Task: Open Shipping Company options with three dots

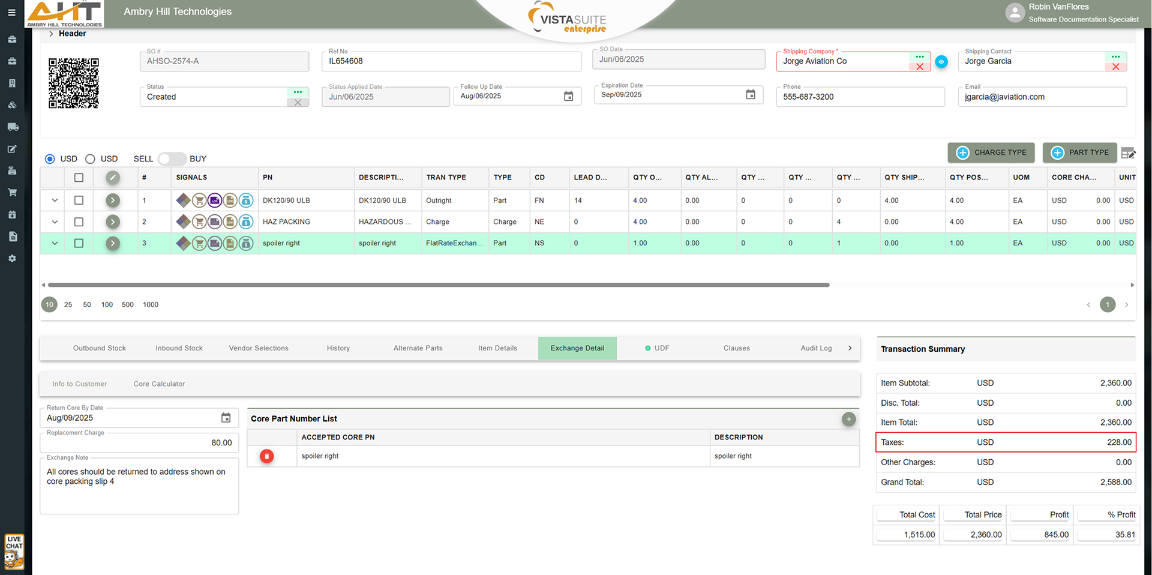Action: 919,57
